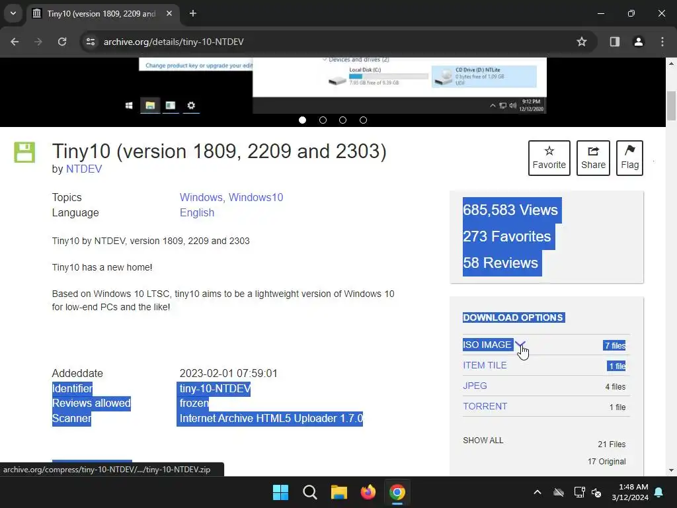Viewport: 677px width, 508px height.
Task: Open the Chrome profile icon
Action: [x=638, y=42]
